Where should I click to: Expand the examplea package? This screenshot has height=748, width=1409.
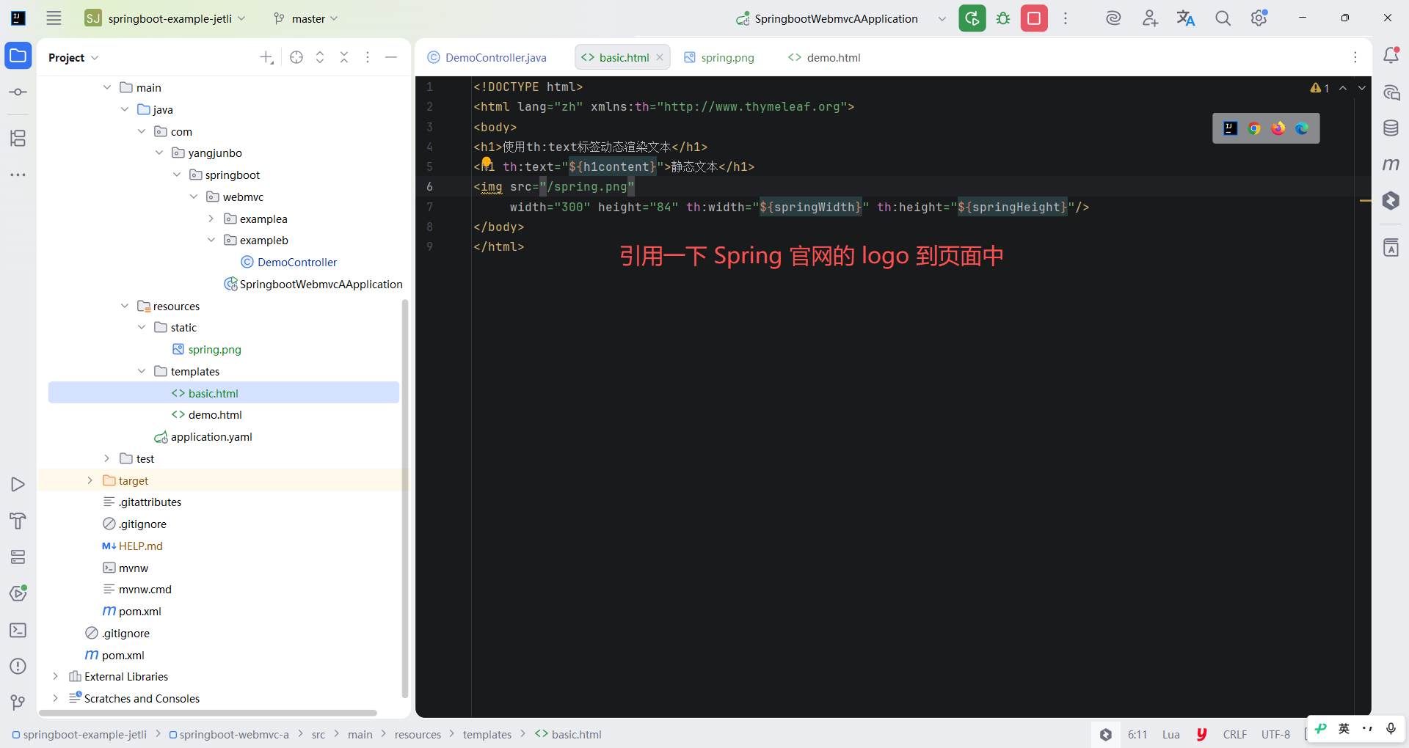211,219
